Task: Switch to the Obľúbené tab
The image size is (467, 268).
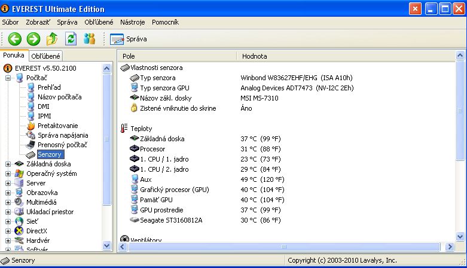Action: tap(45, 56)
